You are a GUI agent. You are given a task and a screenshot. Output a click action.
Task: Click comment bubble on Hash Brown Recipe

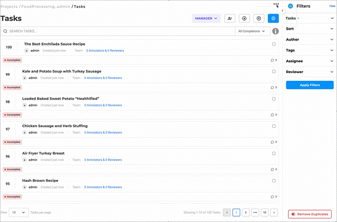coord(272,197)
